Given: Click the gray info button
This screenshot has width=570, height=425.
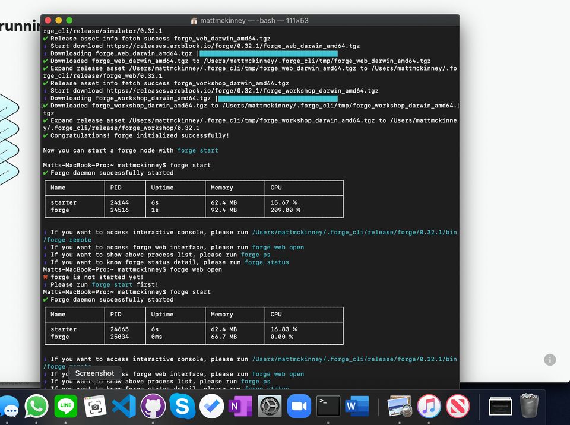Looking at the screenshot, I should [x=550, y=360].
